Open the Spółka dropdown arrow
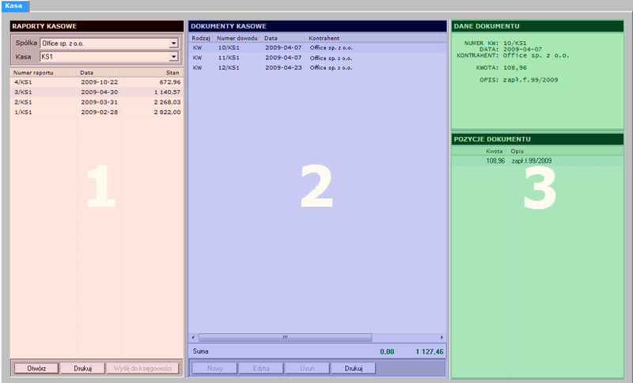 coord(173,44)
